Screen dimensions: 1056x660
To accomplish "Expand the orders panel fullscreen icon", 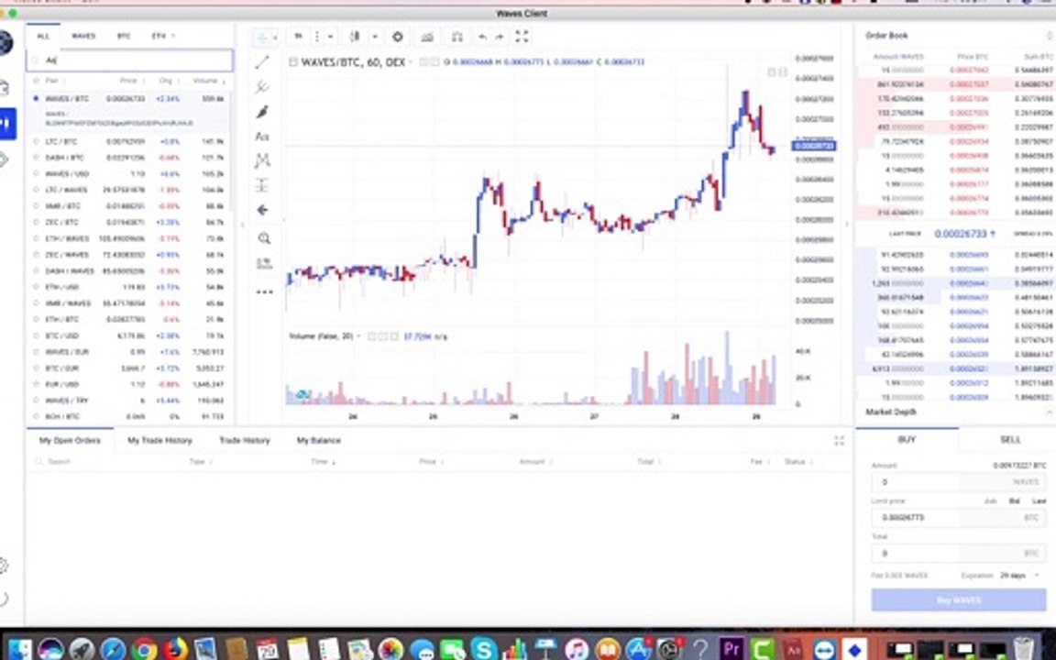I will tap(839, 440).
